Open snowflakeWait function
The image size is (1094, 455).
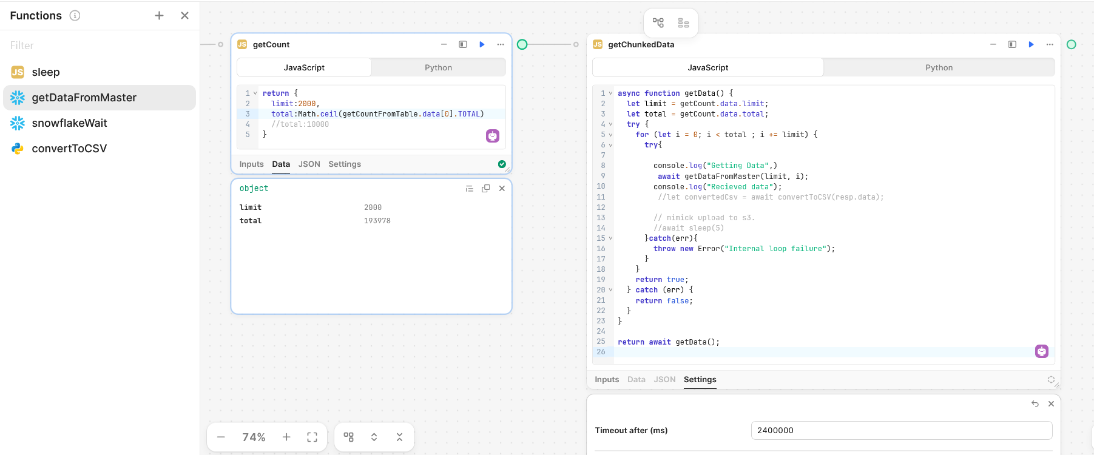(x=100, y=123)
